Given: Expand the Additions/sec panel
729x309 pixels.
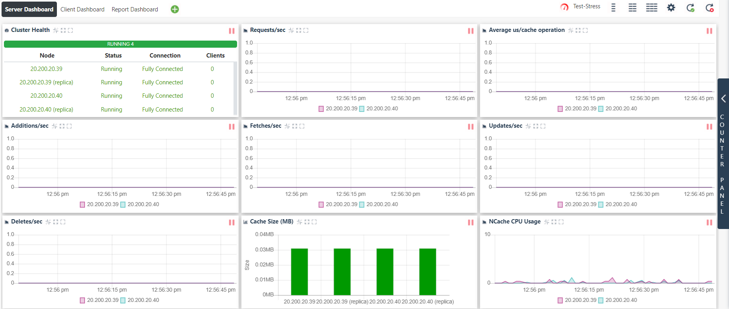Looking at the screenshot, I should tap(62, 126).
